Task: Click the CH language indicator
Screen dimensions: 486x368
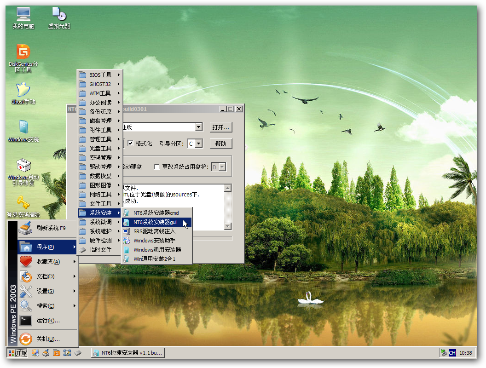Action: pos(452,353)
